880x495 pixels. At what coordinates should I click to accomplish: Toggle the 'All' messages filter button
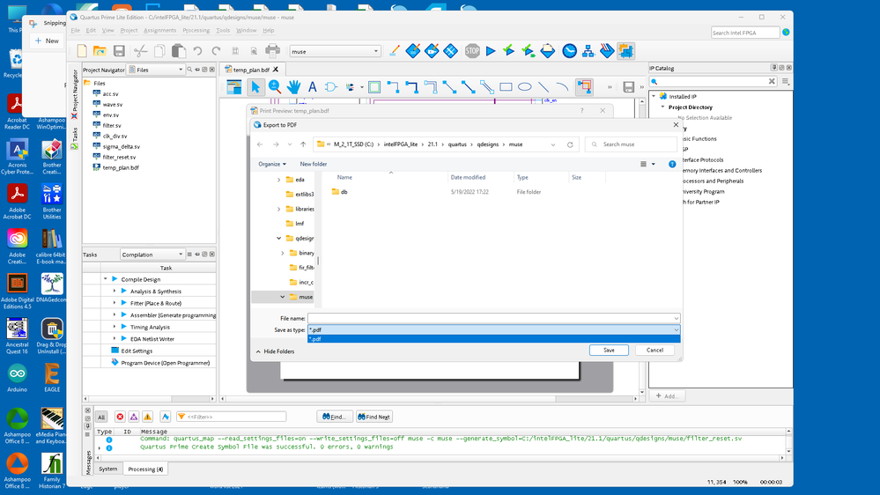(101, 417)
